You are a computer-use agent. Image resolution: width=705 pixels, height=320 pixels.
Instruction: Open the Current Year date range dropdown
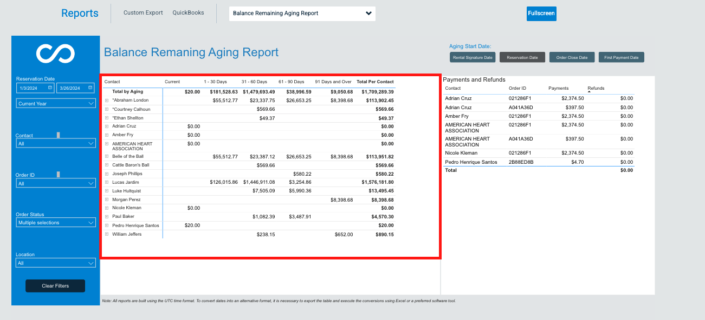tap(55, 103)
